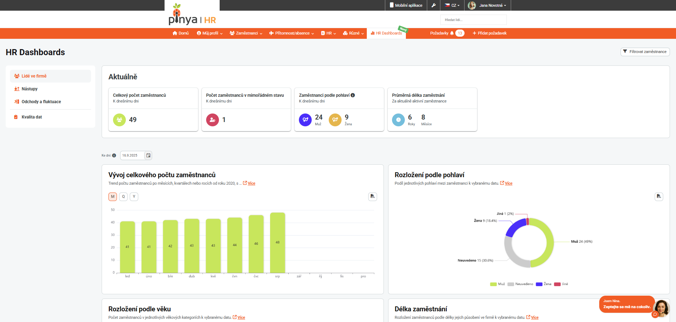Click the Kvalita dat sidebar icon
Screen dimensions: 676x322
(x=16, y=117)
